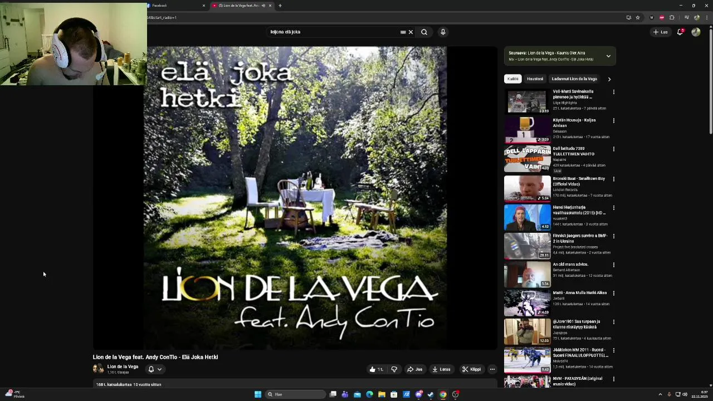Download the video with Lataa button
The image size is (713, 401).
pyautogui.click(x=441, y=369)
